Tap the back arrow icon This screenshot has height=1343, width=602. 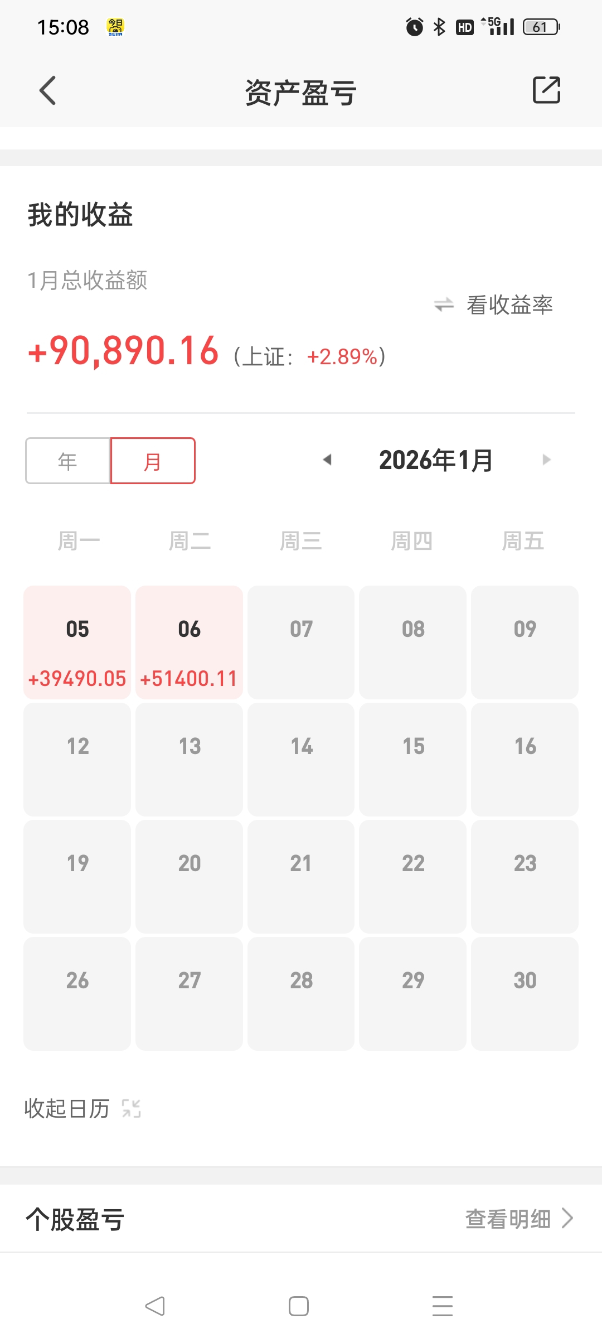48,90
